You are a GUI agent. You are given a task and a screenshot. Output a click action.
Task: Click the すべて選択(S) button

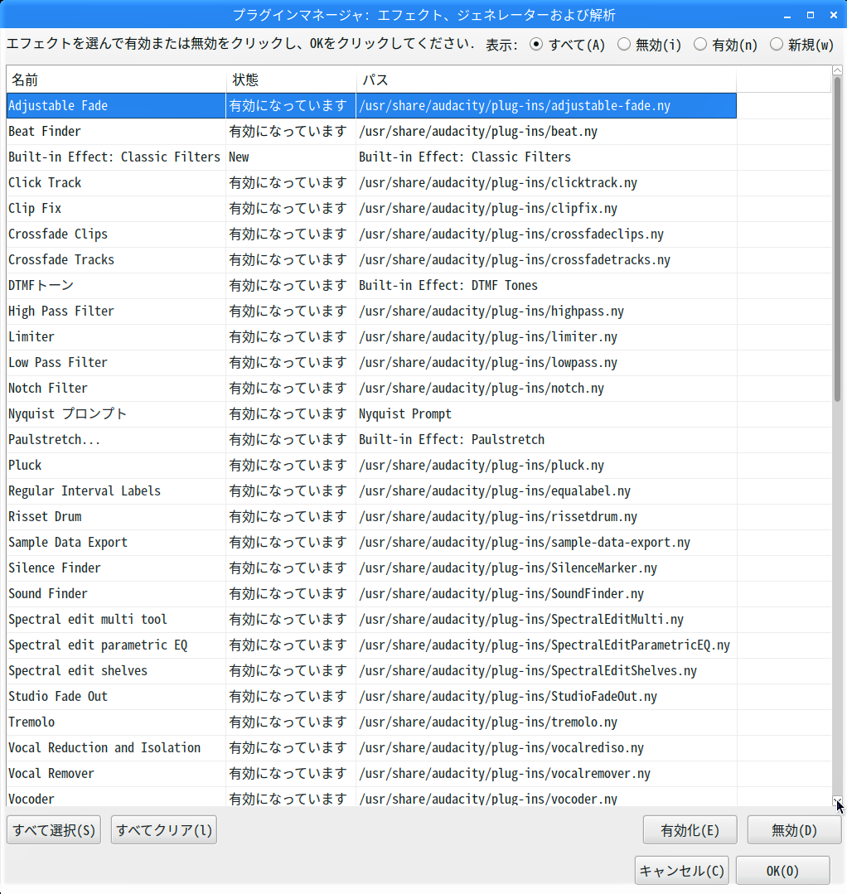point(54,830)
